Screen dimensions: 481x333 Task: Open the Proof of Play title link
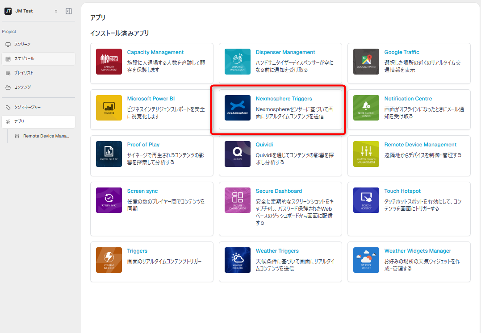143,145
